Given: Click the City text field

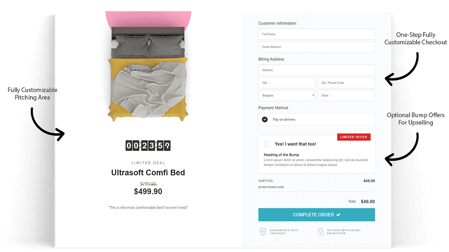Looking at the screenshot, I should (287, 83).
